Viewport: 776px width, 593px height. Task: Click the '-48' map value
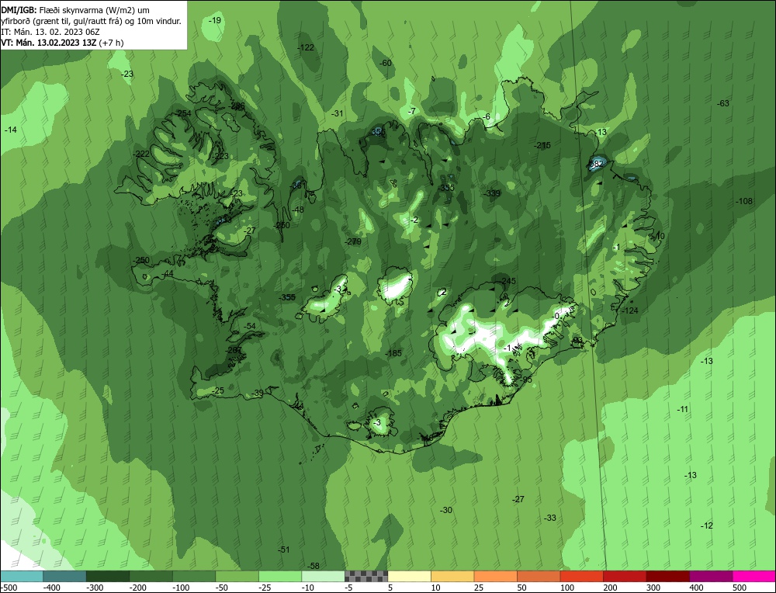coord(297,210)
